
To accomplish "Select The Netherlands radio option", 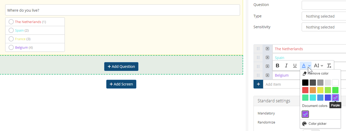I will pyautogui.click(x=11, y=22).
